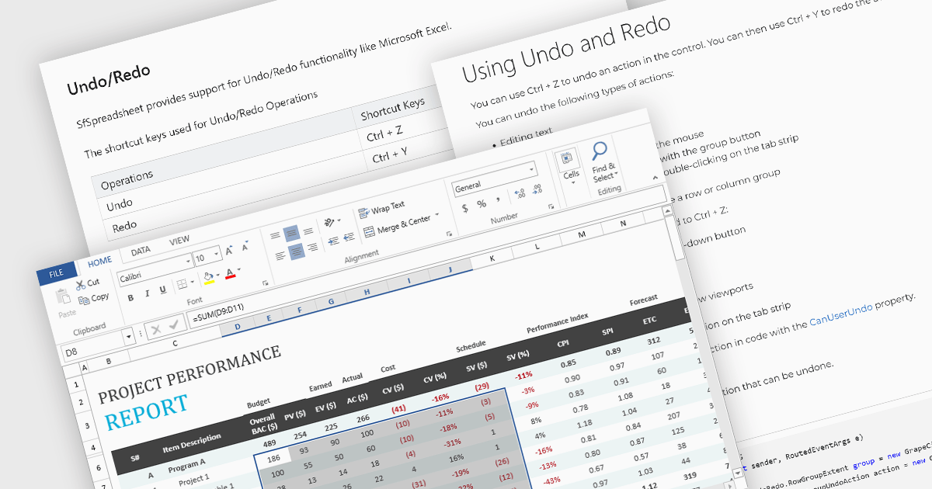Open the FILE tab
932x489 pixels.
pos(56,273)
